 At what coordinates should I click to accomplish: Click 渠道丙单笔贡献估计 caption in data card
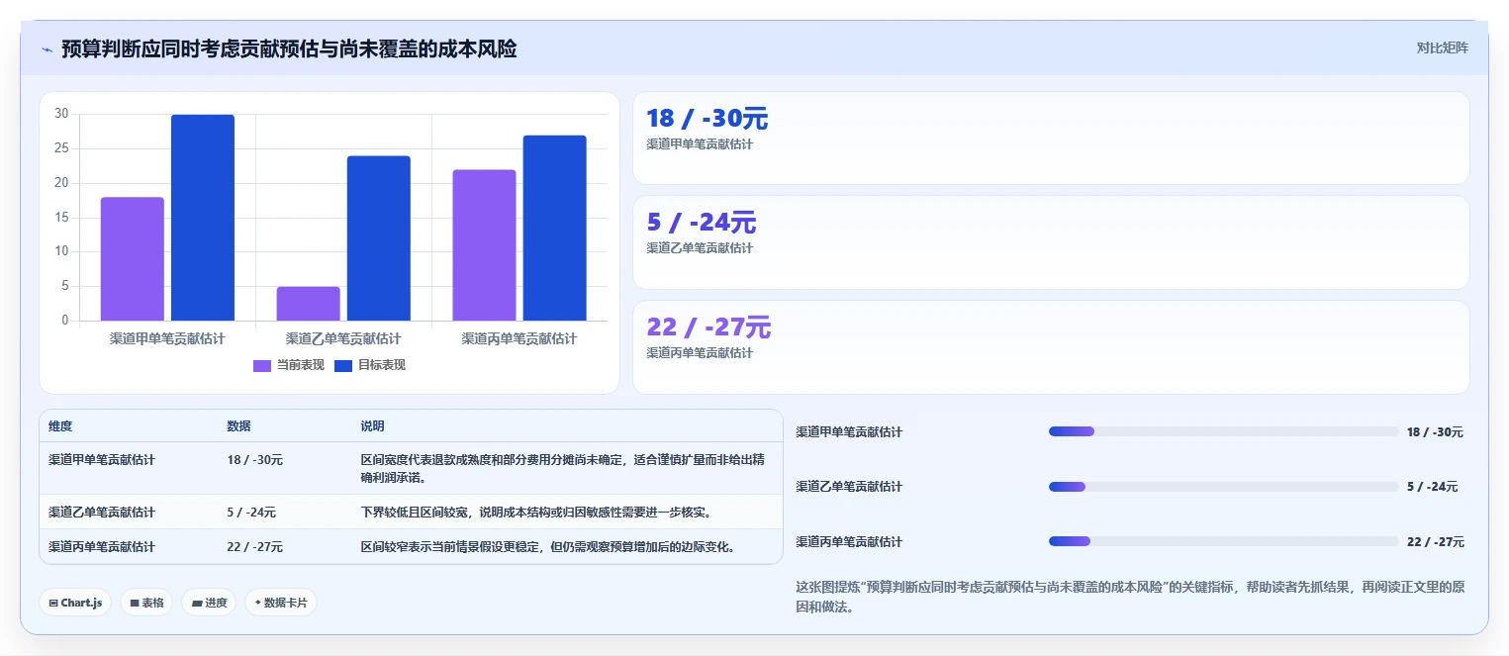(x=700, y=353)
